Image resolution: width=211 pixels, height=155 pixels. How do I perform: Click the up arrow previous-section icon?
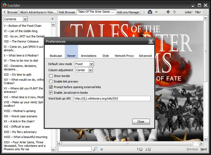pos(140,149)
